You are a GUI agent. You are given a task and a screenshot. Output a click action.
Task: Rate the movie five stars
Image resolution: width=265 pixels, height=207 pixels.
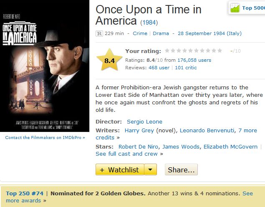191,51
